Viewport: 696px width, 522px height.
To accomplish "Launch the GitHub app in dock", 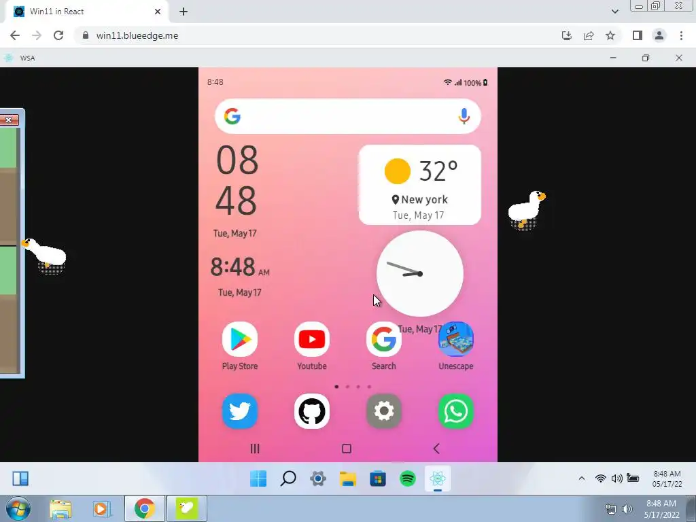I will click(311, 411).
